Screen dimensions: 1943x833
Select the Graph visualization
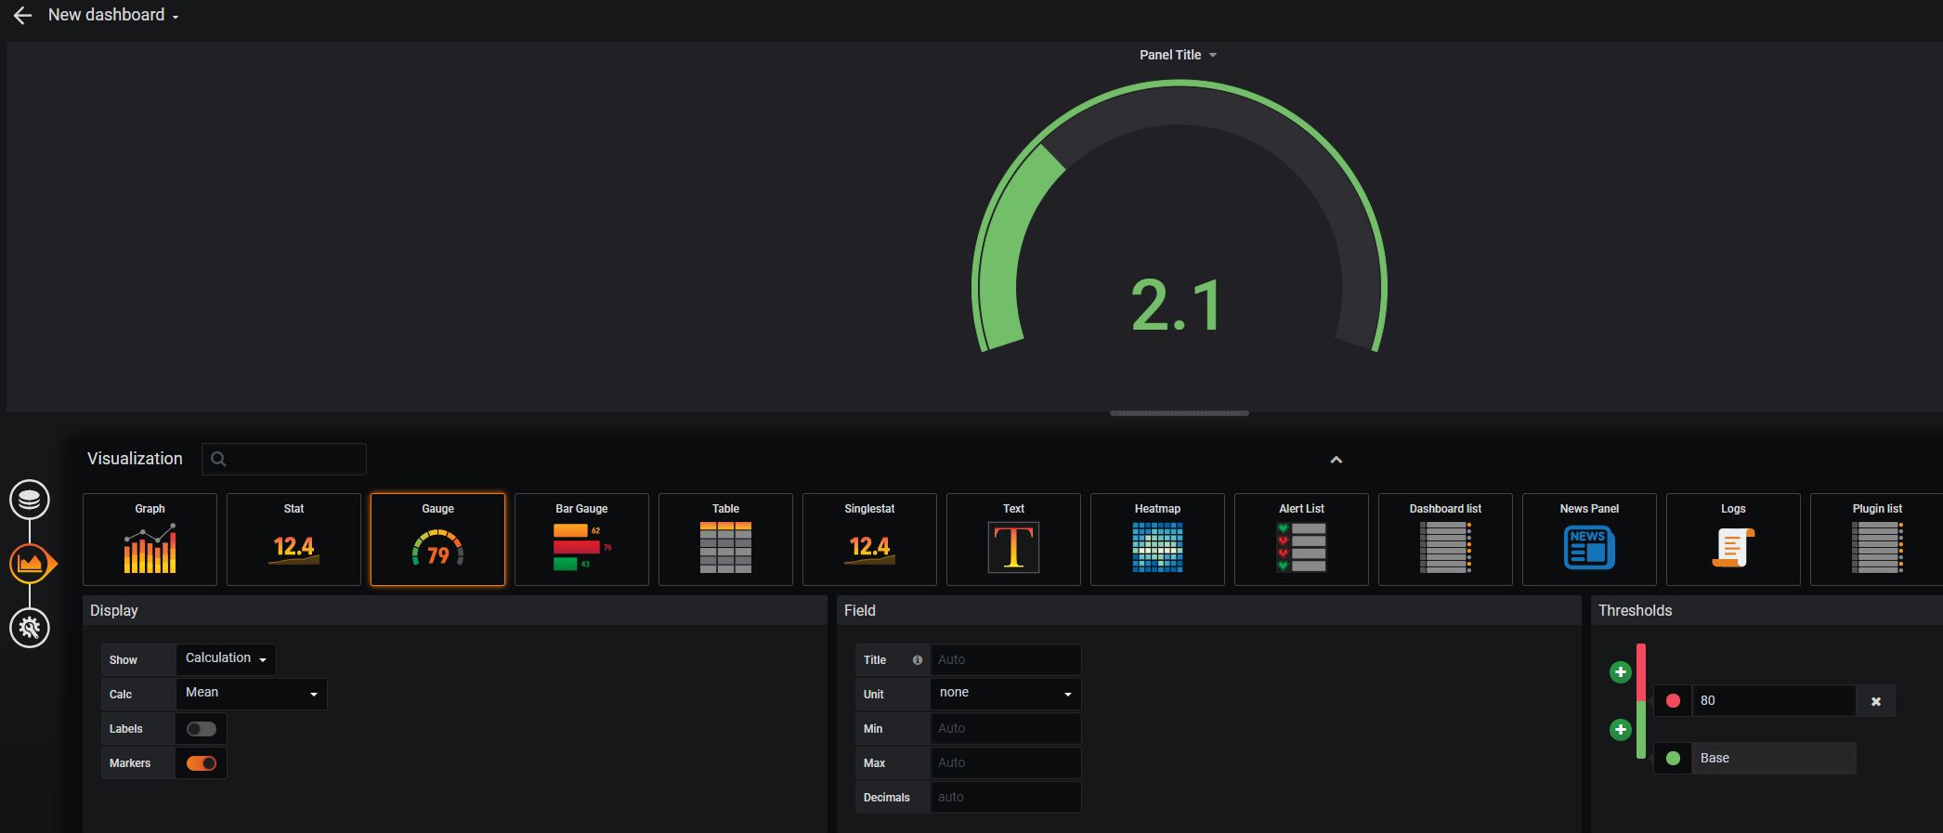(150, 540)
